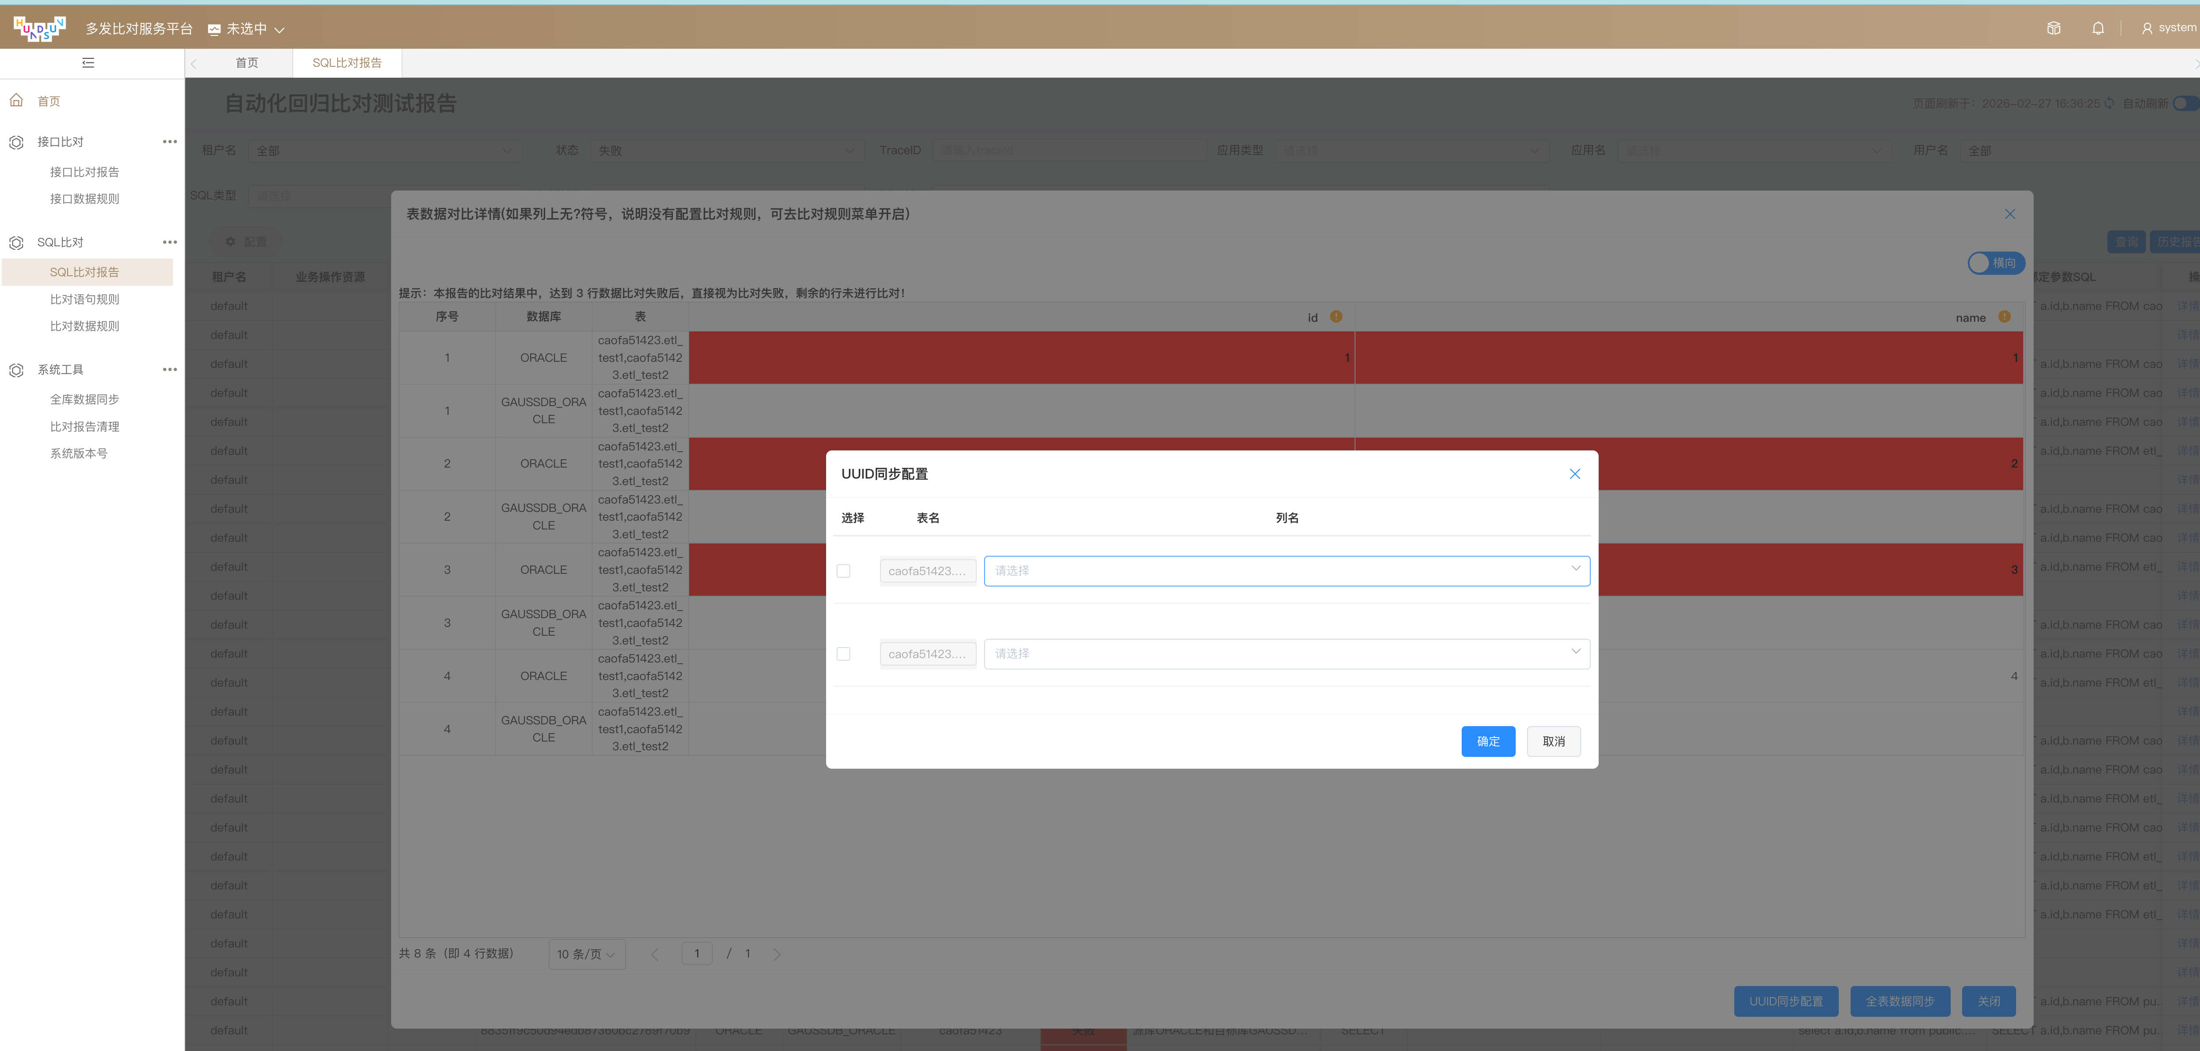Toggle the 自动刷新 switch
Screen dimensions: 2200x1051
coord(2185,103)
